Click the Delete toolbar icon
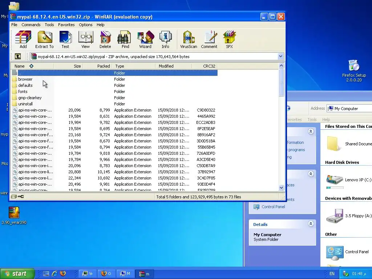The image size is (372, 279). click(105, 40)
